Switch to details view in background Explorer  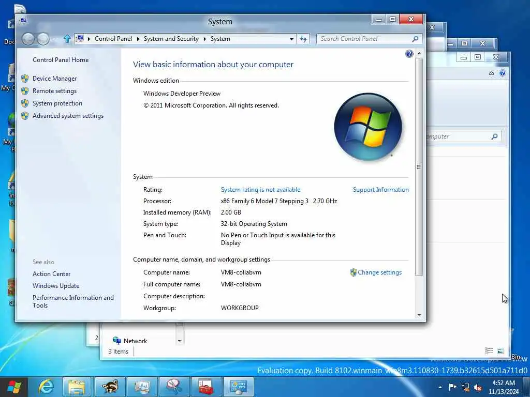click(489, 351)
